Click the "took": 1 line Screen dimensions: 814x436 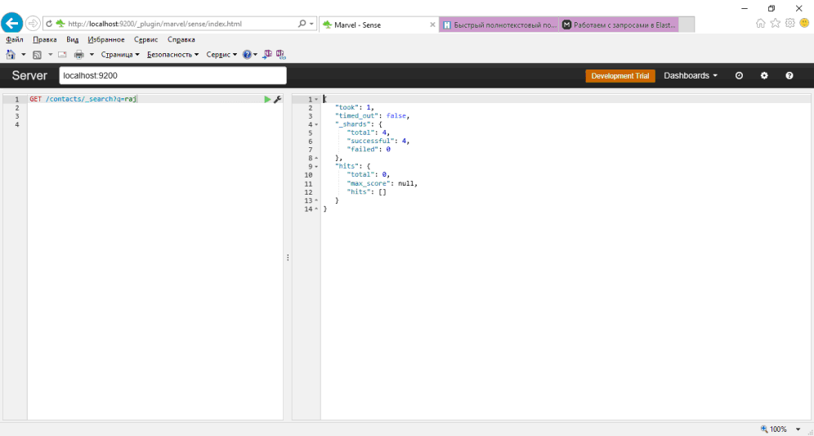click(356, 108)
